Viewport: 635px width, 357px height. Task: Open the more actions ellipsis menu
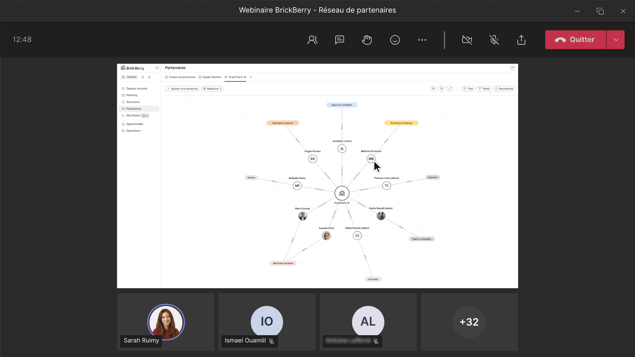pos(422,40)
